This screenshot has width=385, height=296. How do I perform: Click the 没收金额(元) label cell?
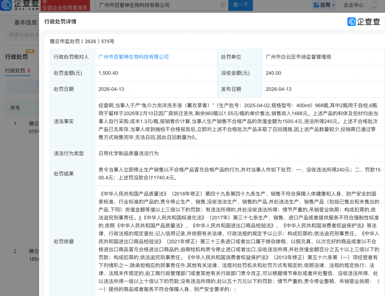pos(239,73)
